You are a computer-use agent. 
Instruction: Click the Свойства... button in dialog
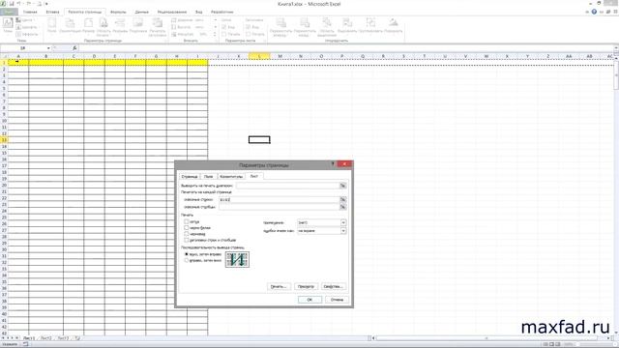click(333, 286)
